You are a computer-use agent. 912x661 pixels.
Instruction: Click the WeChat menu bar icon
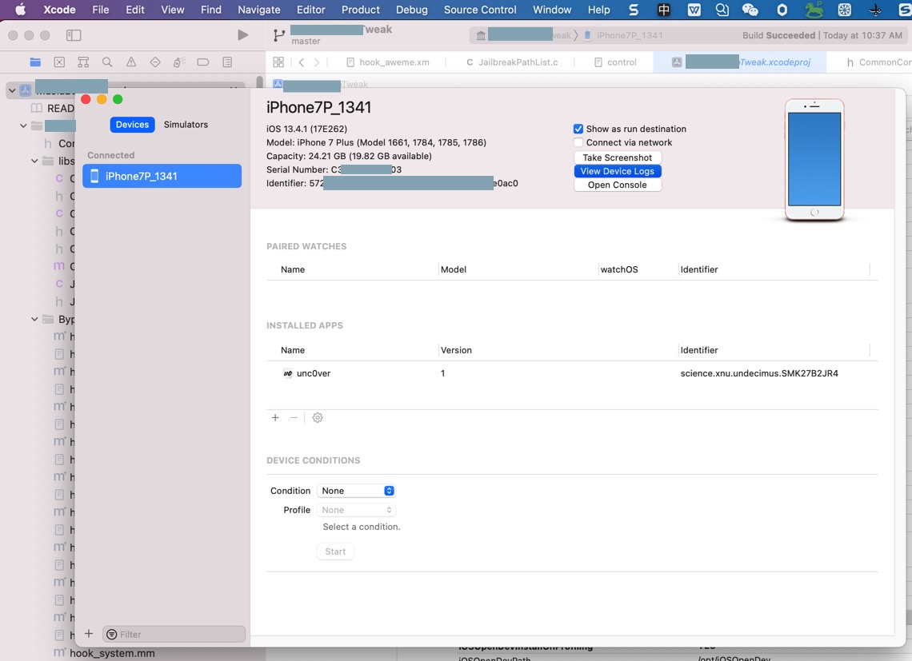coord(750,10)
